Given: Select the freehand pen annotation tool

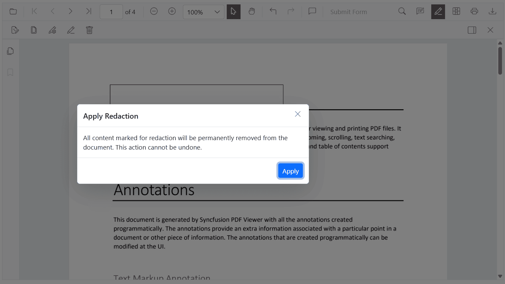Looking at the screenshot, I should click(x=71, y=30).
